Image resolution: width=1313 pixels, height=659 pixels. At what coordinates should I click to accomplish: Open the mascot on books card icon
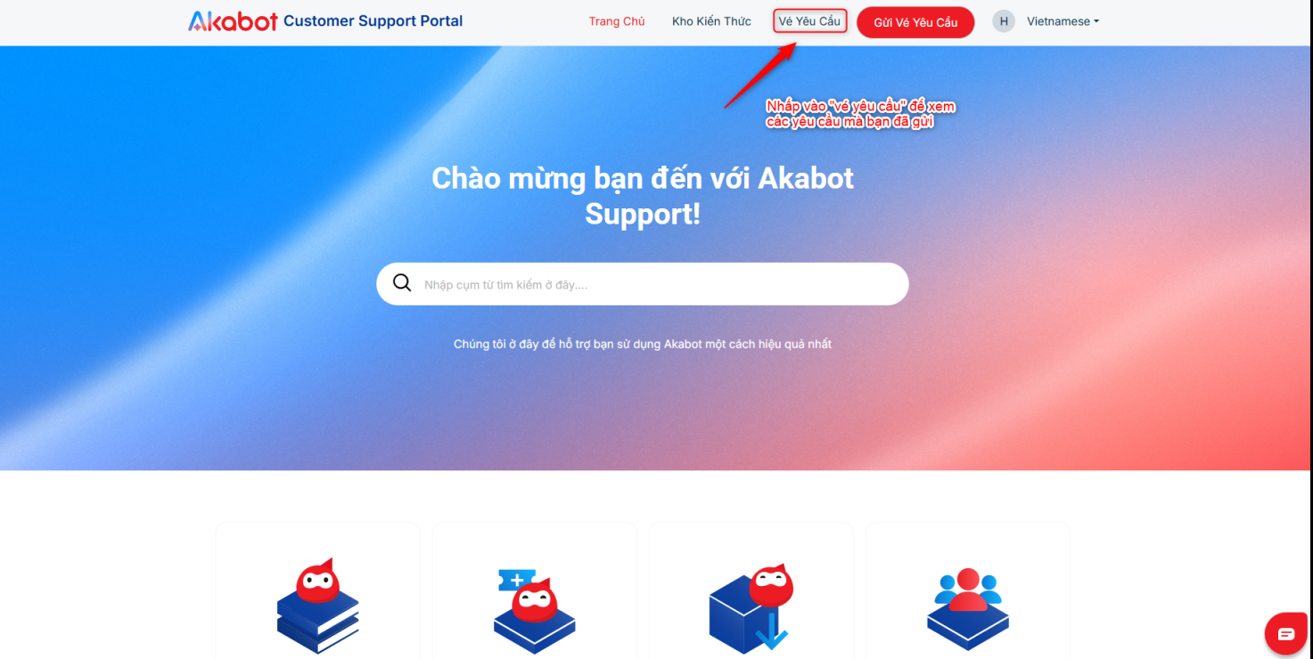(318, 606)
